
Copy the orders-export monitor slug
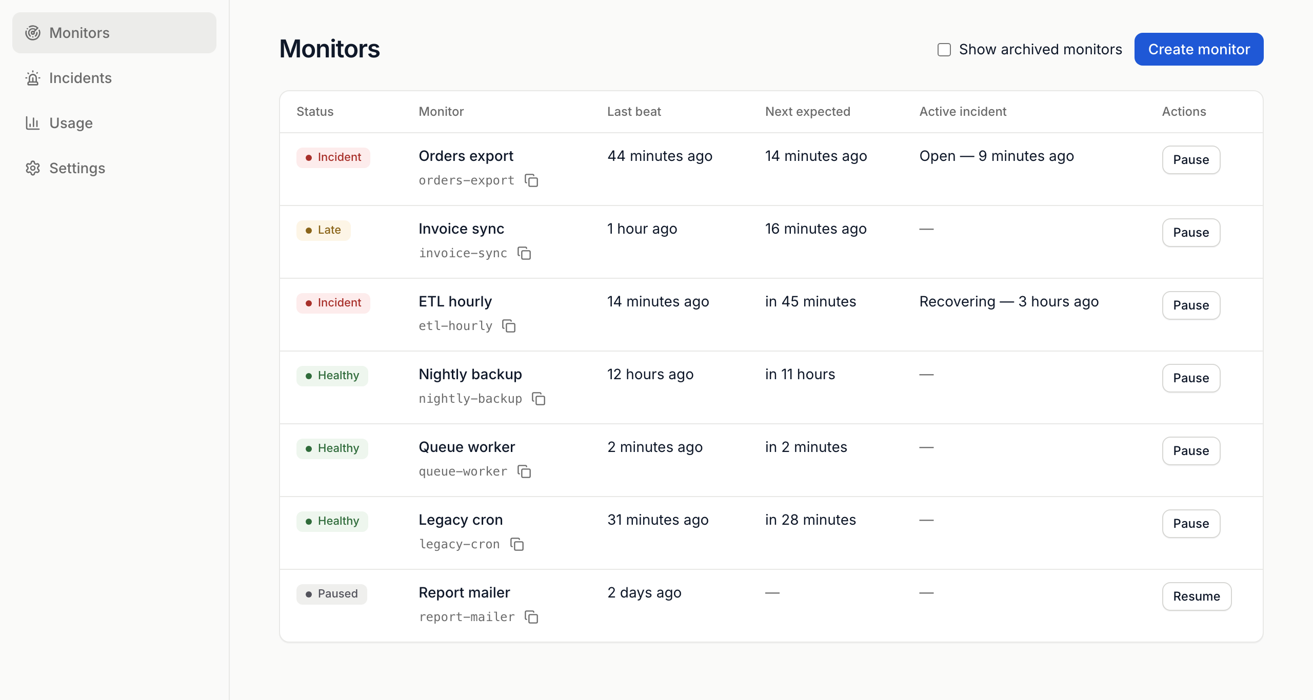531,180
